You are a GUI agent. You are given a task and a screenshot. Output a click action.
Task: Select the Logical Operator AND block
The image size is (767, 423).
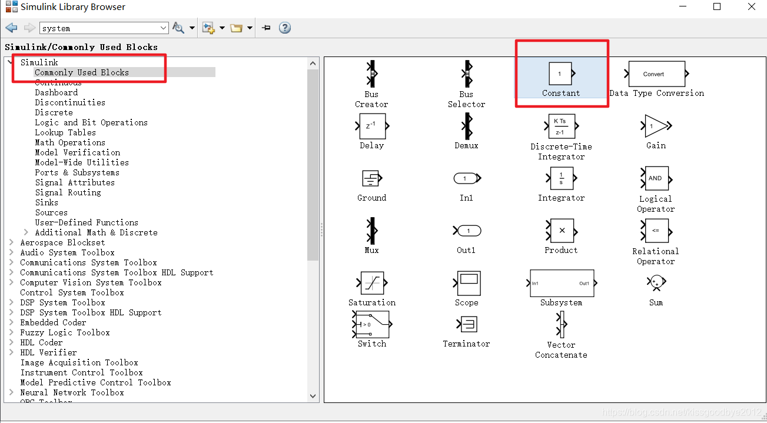pyautogui.click(x=655, y=178)
